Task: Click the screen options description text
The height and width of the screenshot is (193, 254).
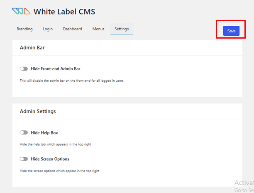Action: (x=59, y=171)
